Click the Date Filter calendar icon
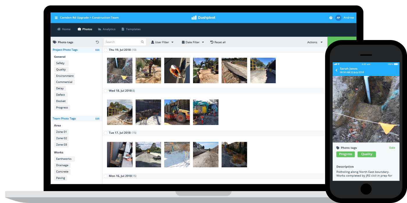This screenshot has width=407, height=203. pos(183,42)
